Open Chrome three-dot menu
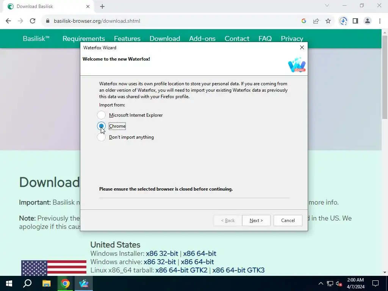Screen dimensions: 388x291 click(x=380, y=21)
